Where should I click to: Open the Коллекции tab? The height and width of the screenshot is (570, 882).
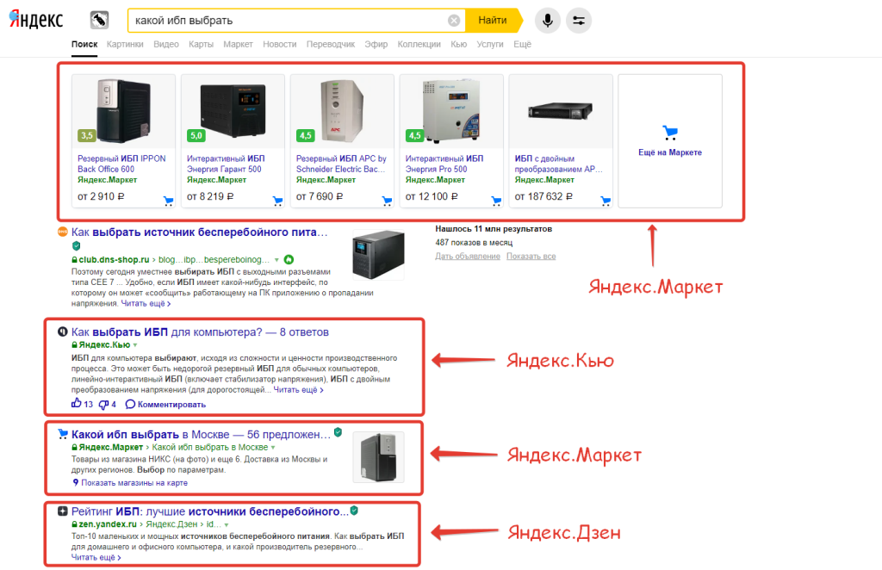[419, 44]
